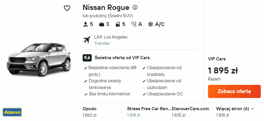264x121 pixels.
Task: Click the Nissan Rogue title
Action: tap(106, 7)
